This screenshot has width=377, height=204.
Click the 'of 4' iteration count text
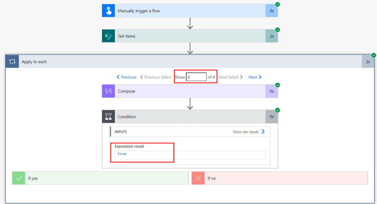(211, 77)
